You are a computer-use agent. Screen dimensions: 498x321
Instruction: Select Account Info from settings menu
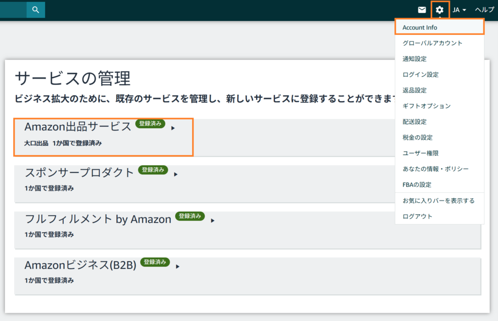coord(440,27)
